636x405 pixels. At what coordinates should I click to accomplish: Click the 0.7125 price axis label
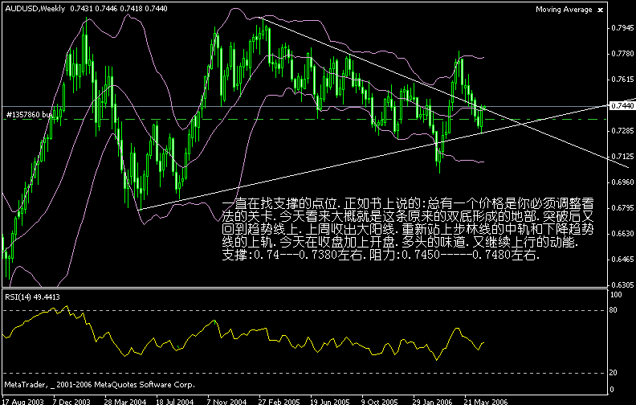pos(622,156)
